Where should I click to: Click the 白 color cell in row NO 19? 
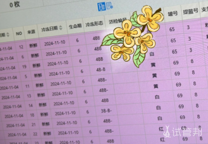152,54
